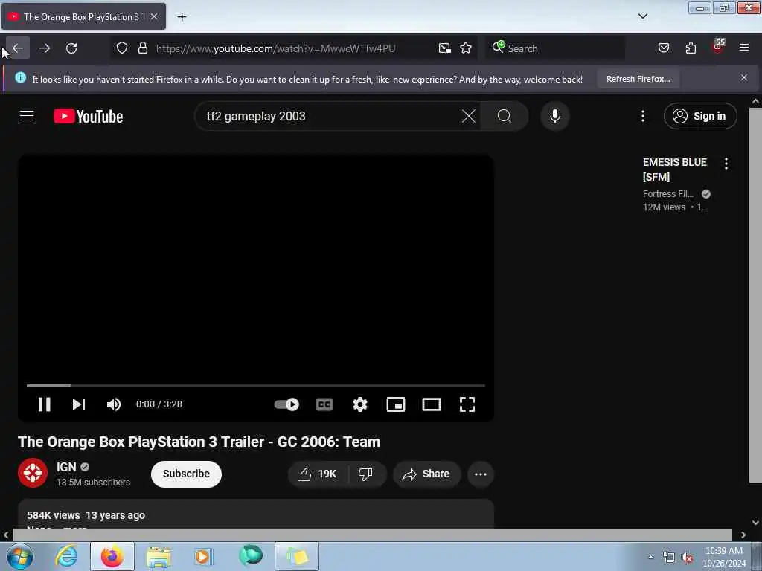Sign in to YouTube
This screenshot has width=762, height=571.
[700, 116]
